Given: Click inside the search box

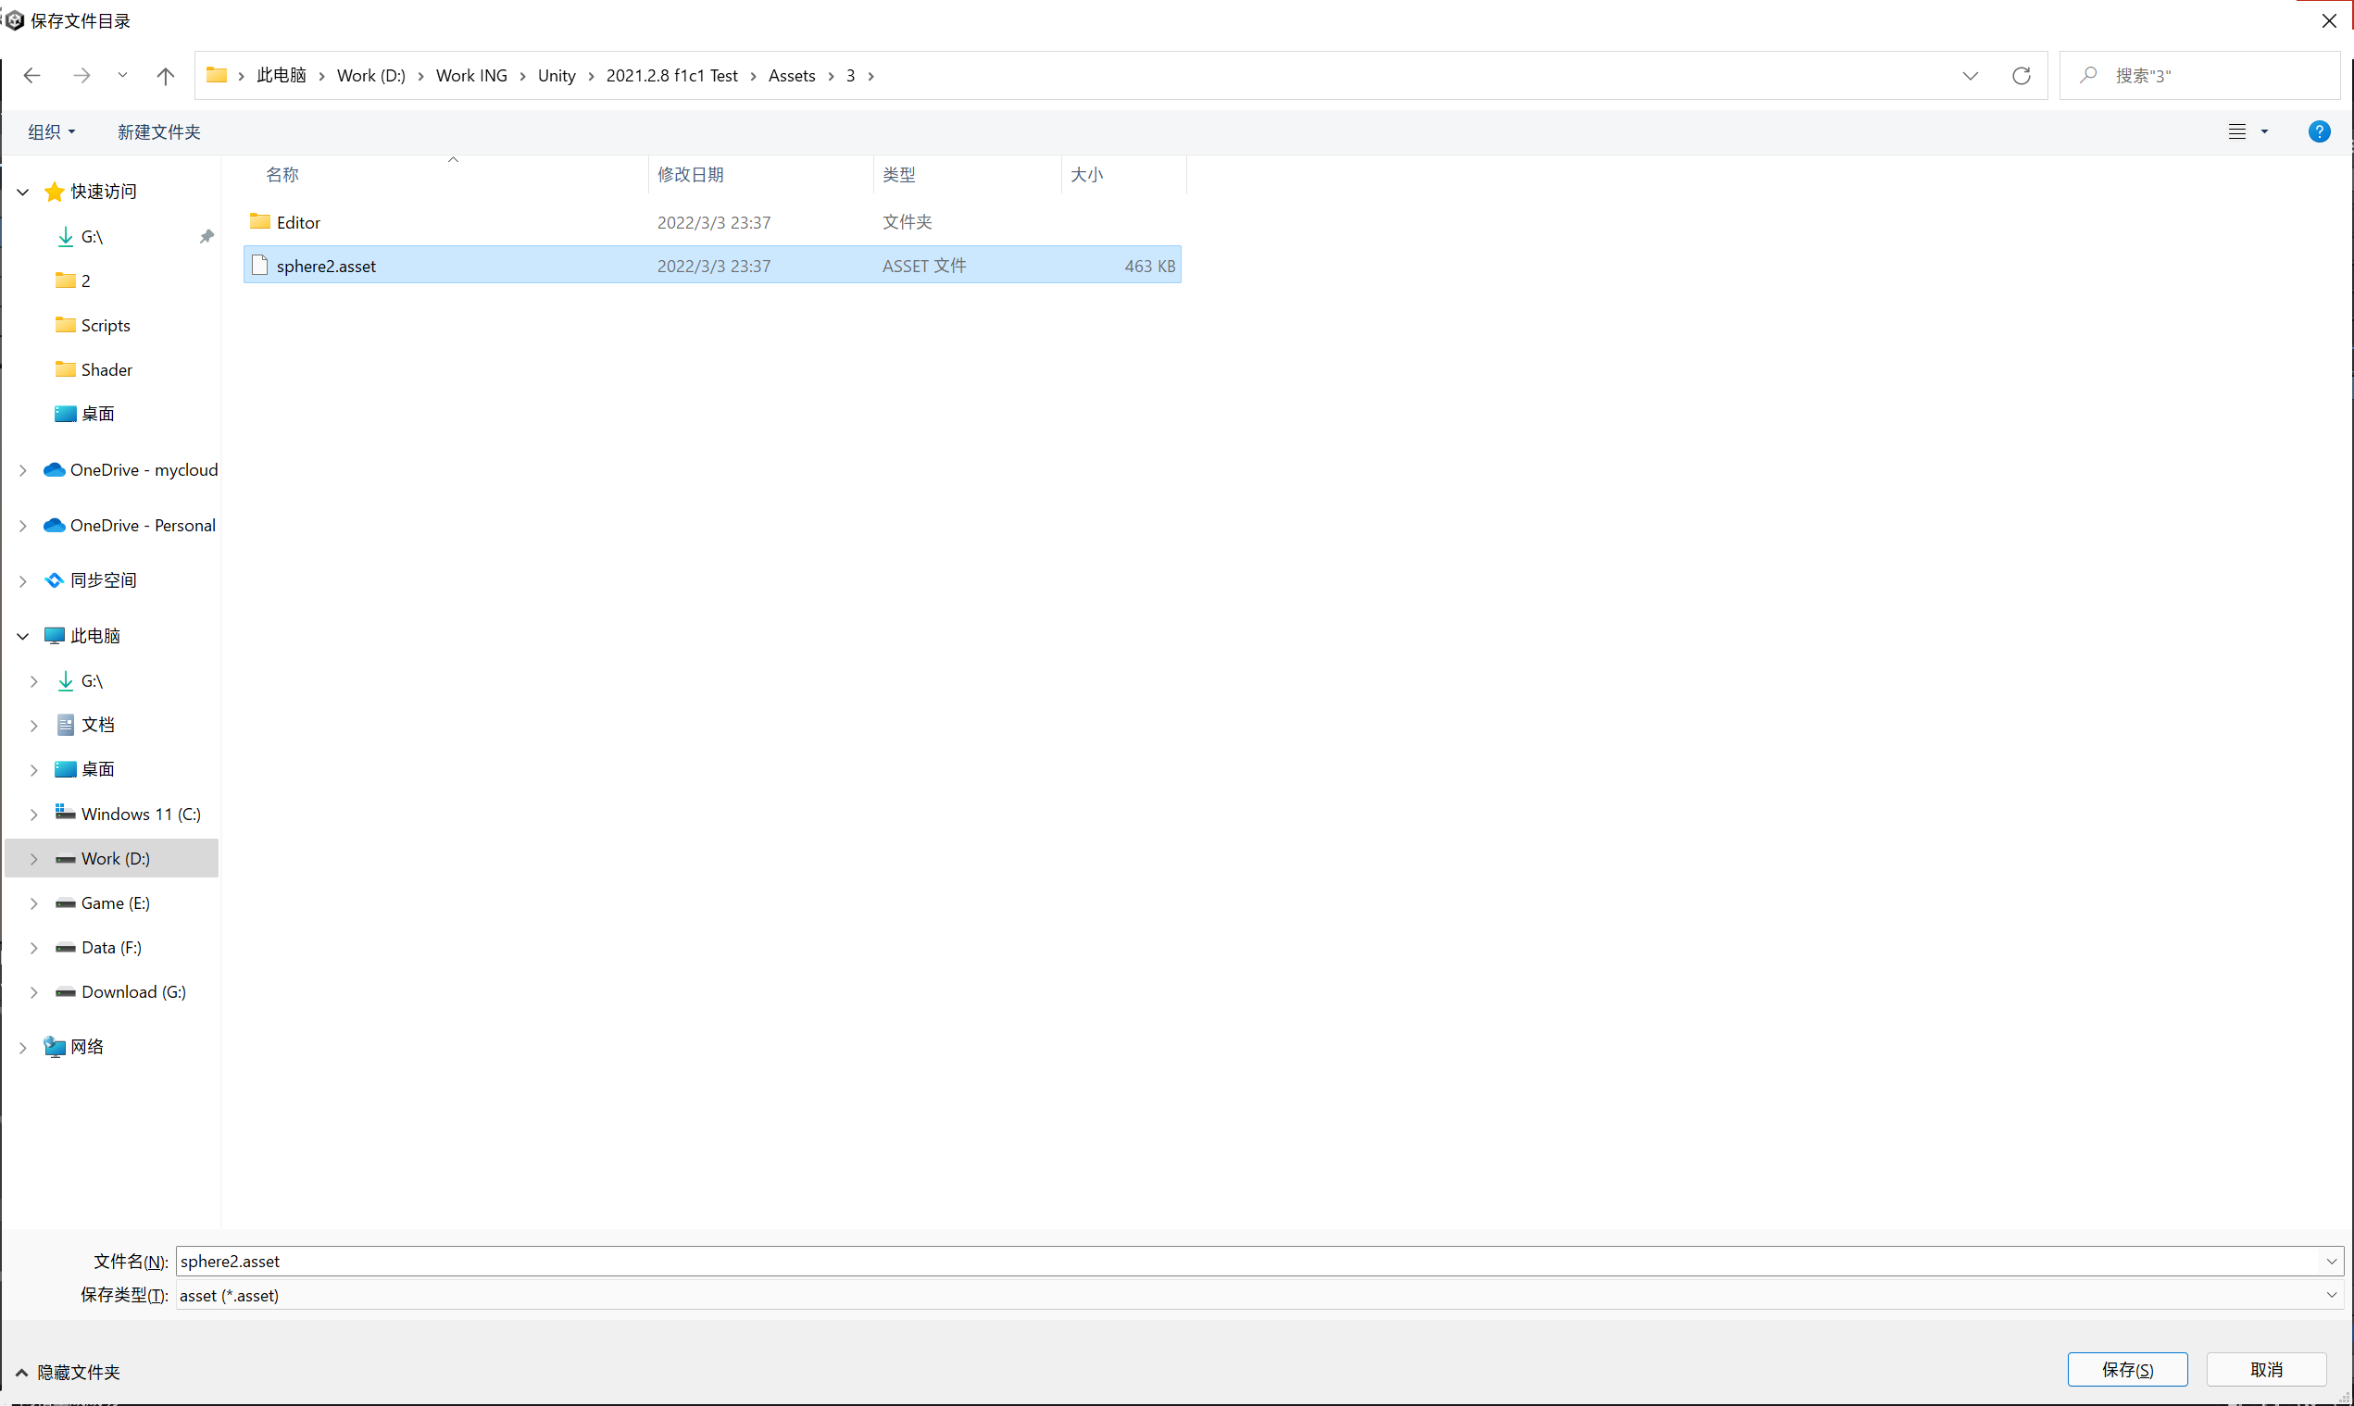Looking at the screenshot, I should 2198,75.
